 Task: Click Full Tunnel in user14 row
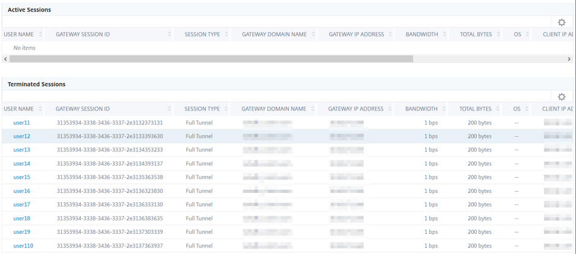tap(199, 164)
